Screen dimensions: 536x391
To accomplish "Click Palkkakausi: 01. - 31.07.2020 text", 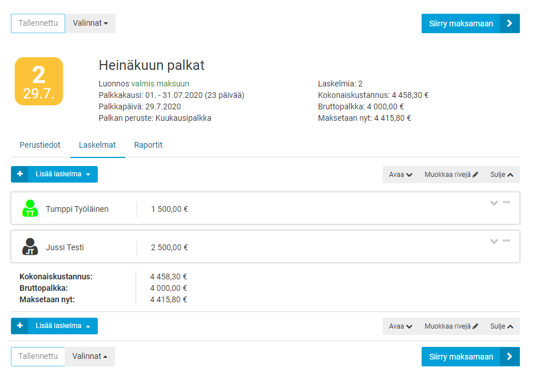I will (x=171, y=95).
